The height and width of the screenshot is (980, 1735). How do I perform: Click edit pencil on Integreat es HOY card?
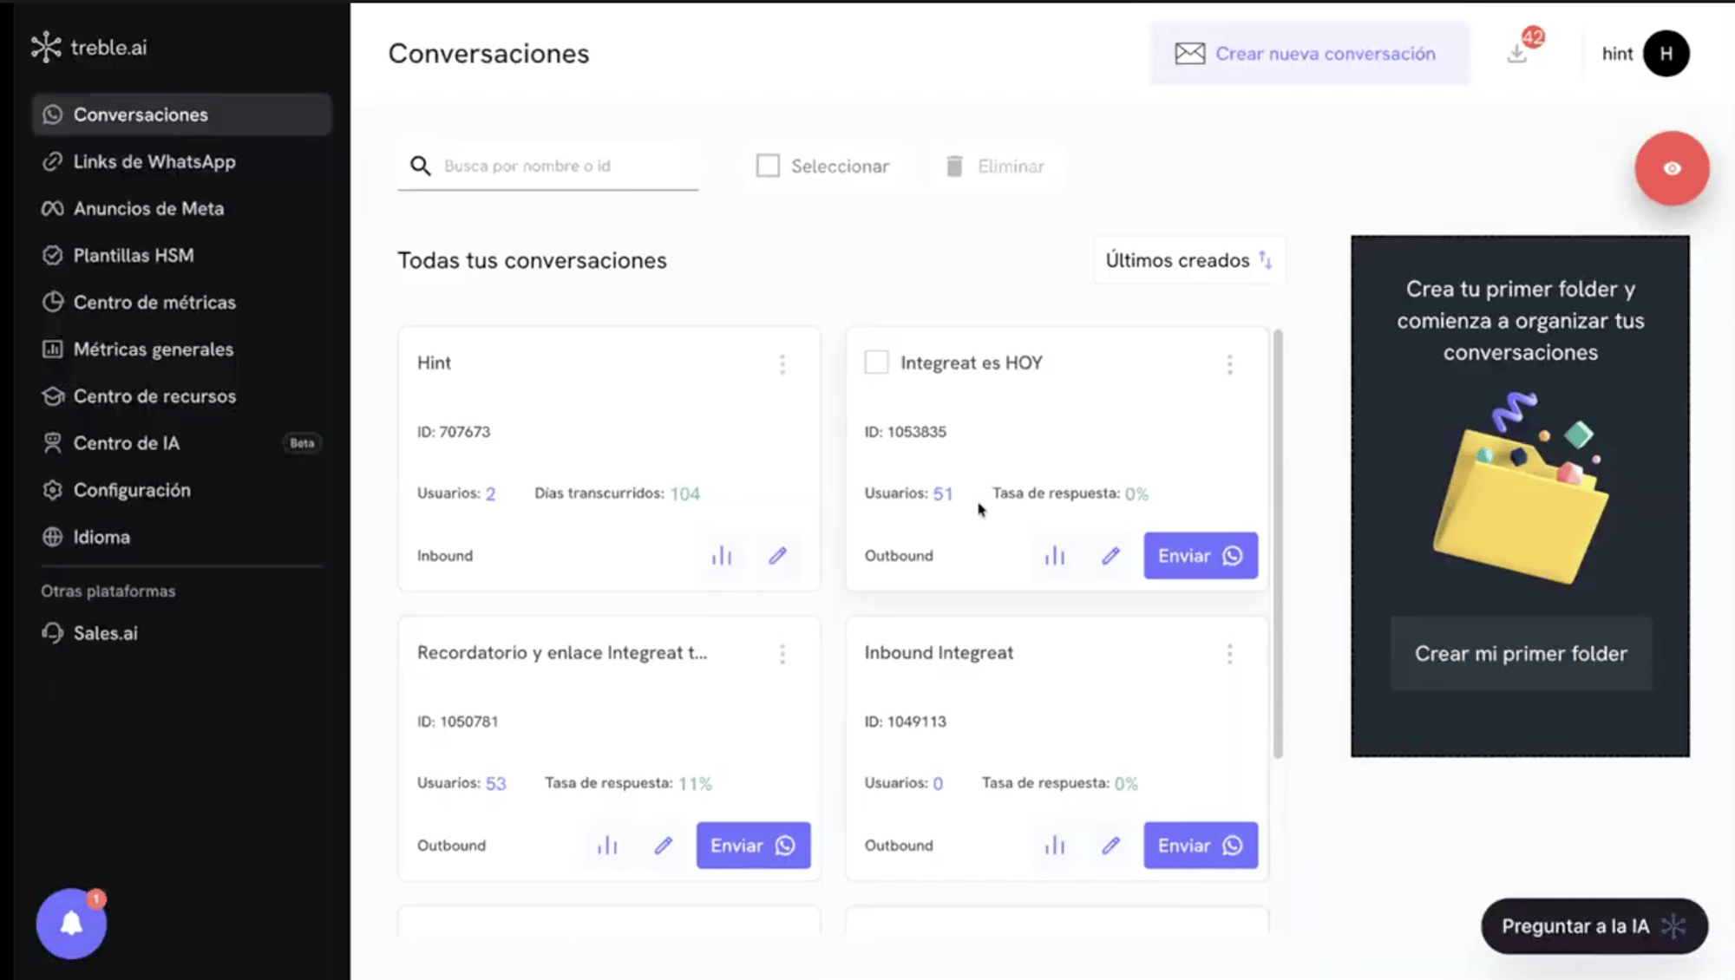1110,556
